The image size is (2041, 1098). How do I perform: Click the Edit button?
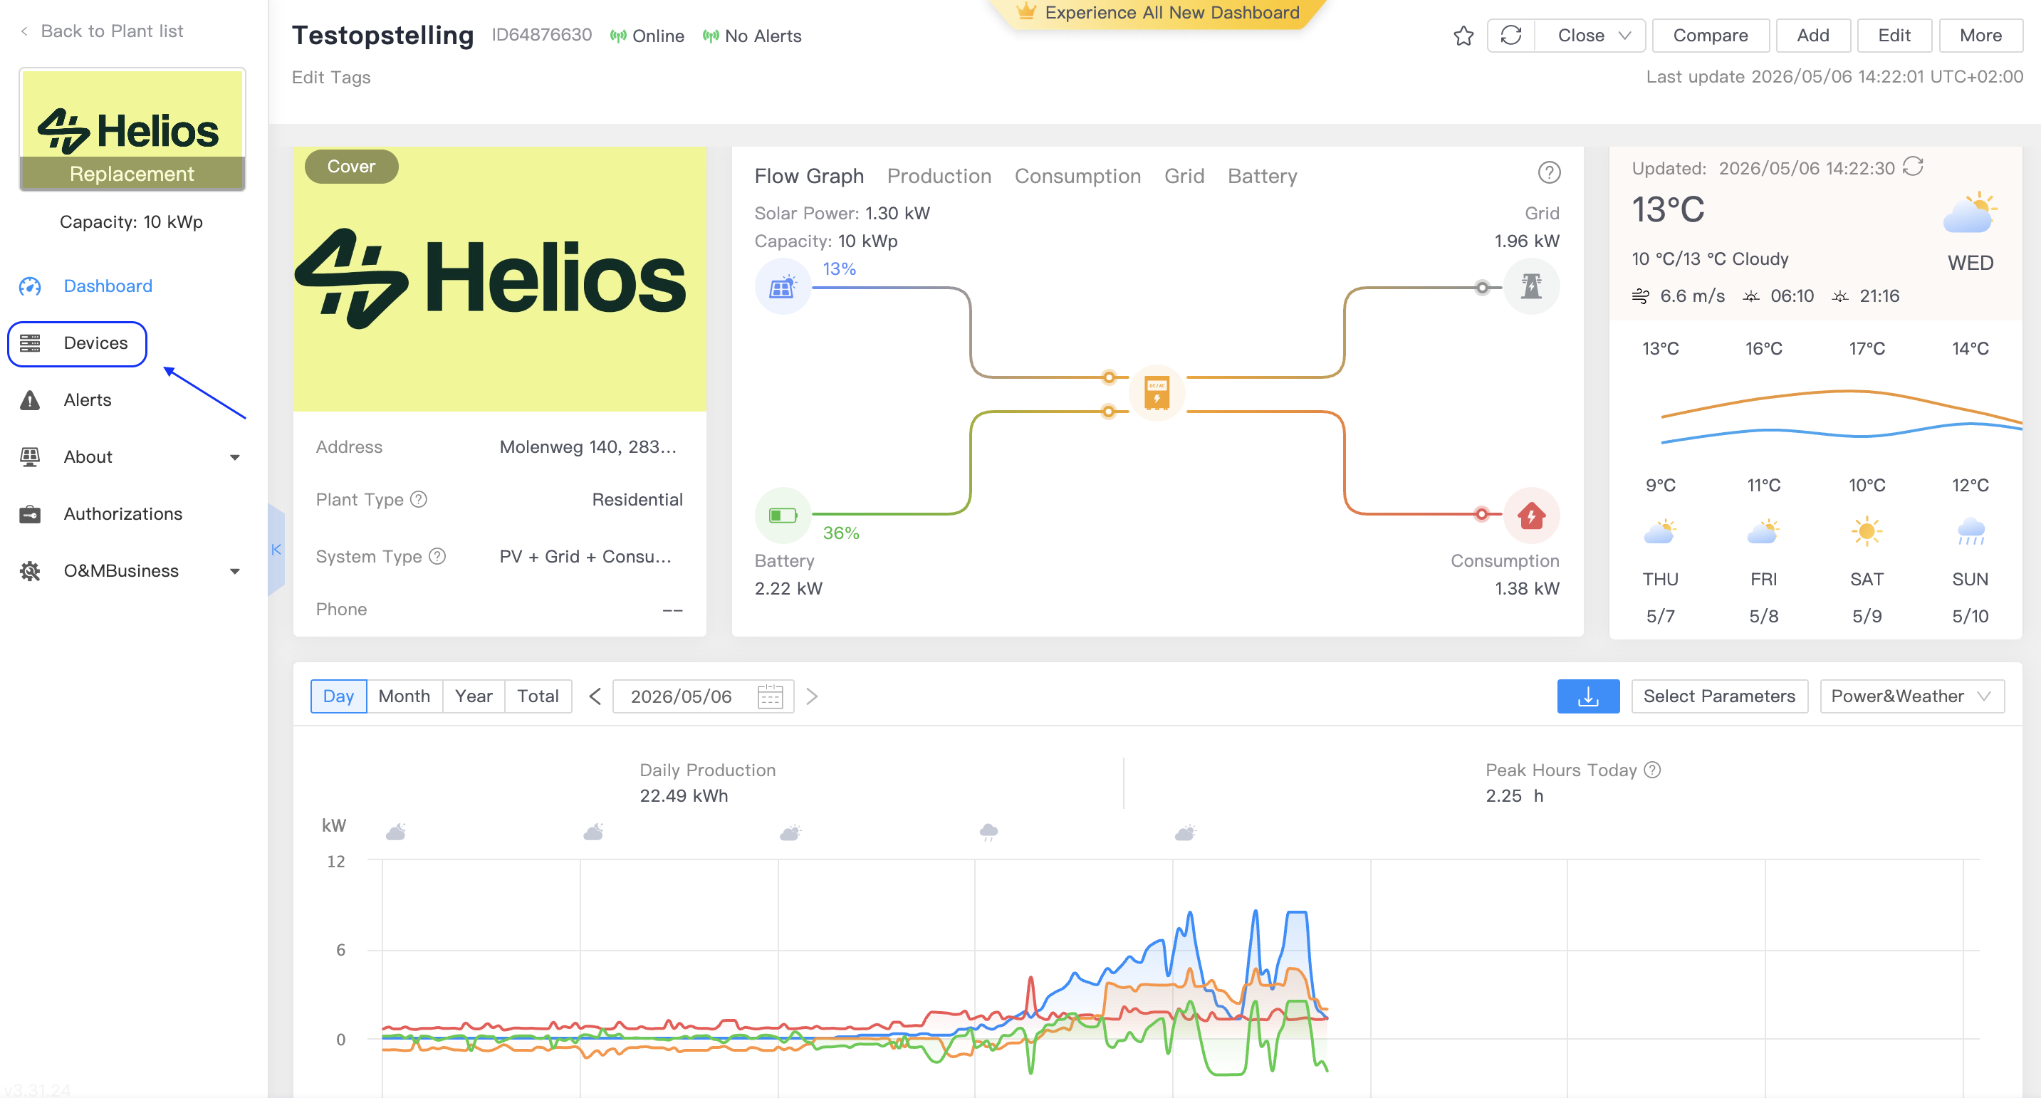(1894, 36)
